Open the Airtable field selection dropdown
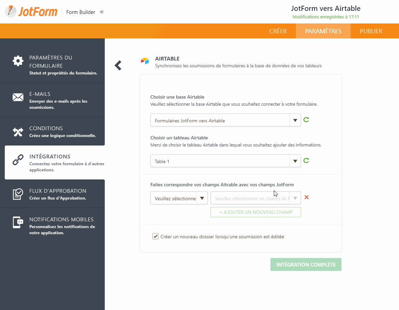The width and height of the screenshot is (399, 310). [179, 198]
